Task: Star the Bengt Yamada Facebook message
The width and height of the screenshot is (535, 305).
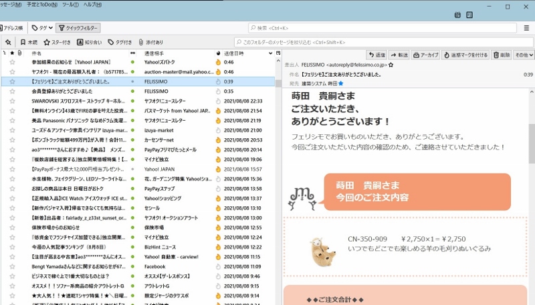Action: click(x=12, y=266)
